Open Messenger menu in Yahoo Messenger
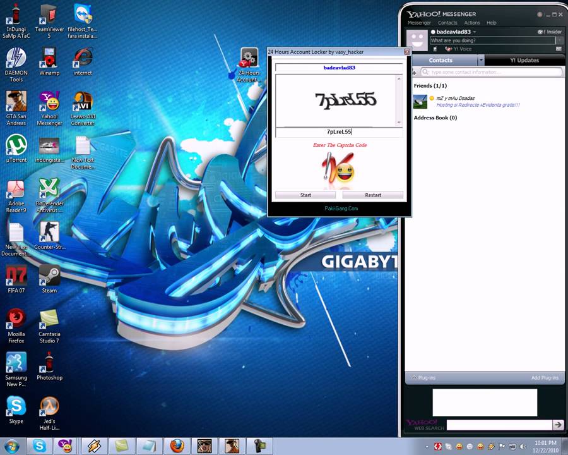The image size is (568, 455). click(x=419, y=23)
